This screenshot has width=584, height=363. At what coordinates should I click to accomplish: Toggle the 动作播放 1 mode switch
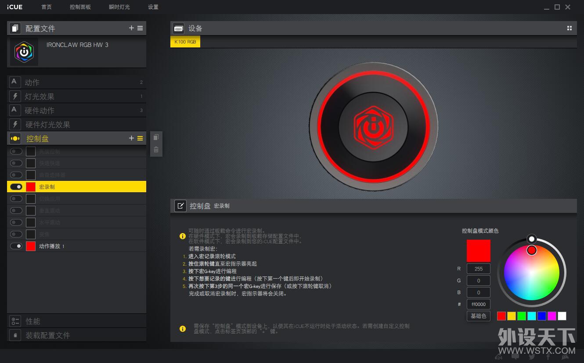[16, 246]
